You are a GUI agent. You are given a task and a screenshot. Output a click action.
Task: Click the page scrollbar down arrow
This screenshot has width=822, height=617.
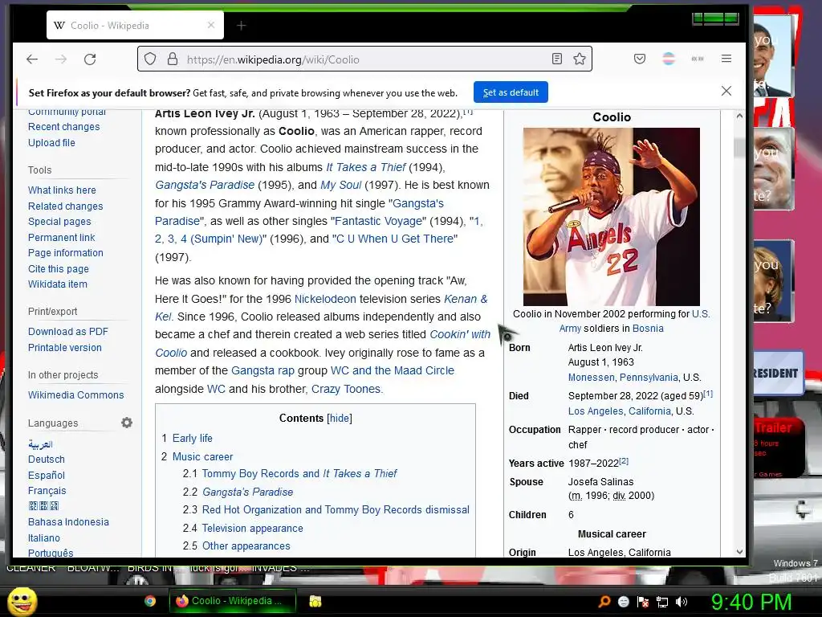point(739,552)
